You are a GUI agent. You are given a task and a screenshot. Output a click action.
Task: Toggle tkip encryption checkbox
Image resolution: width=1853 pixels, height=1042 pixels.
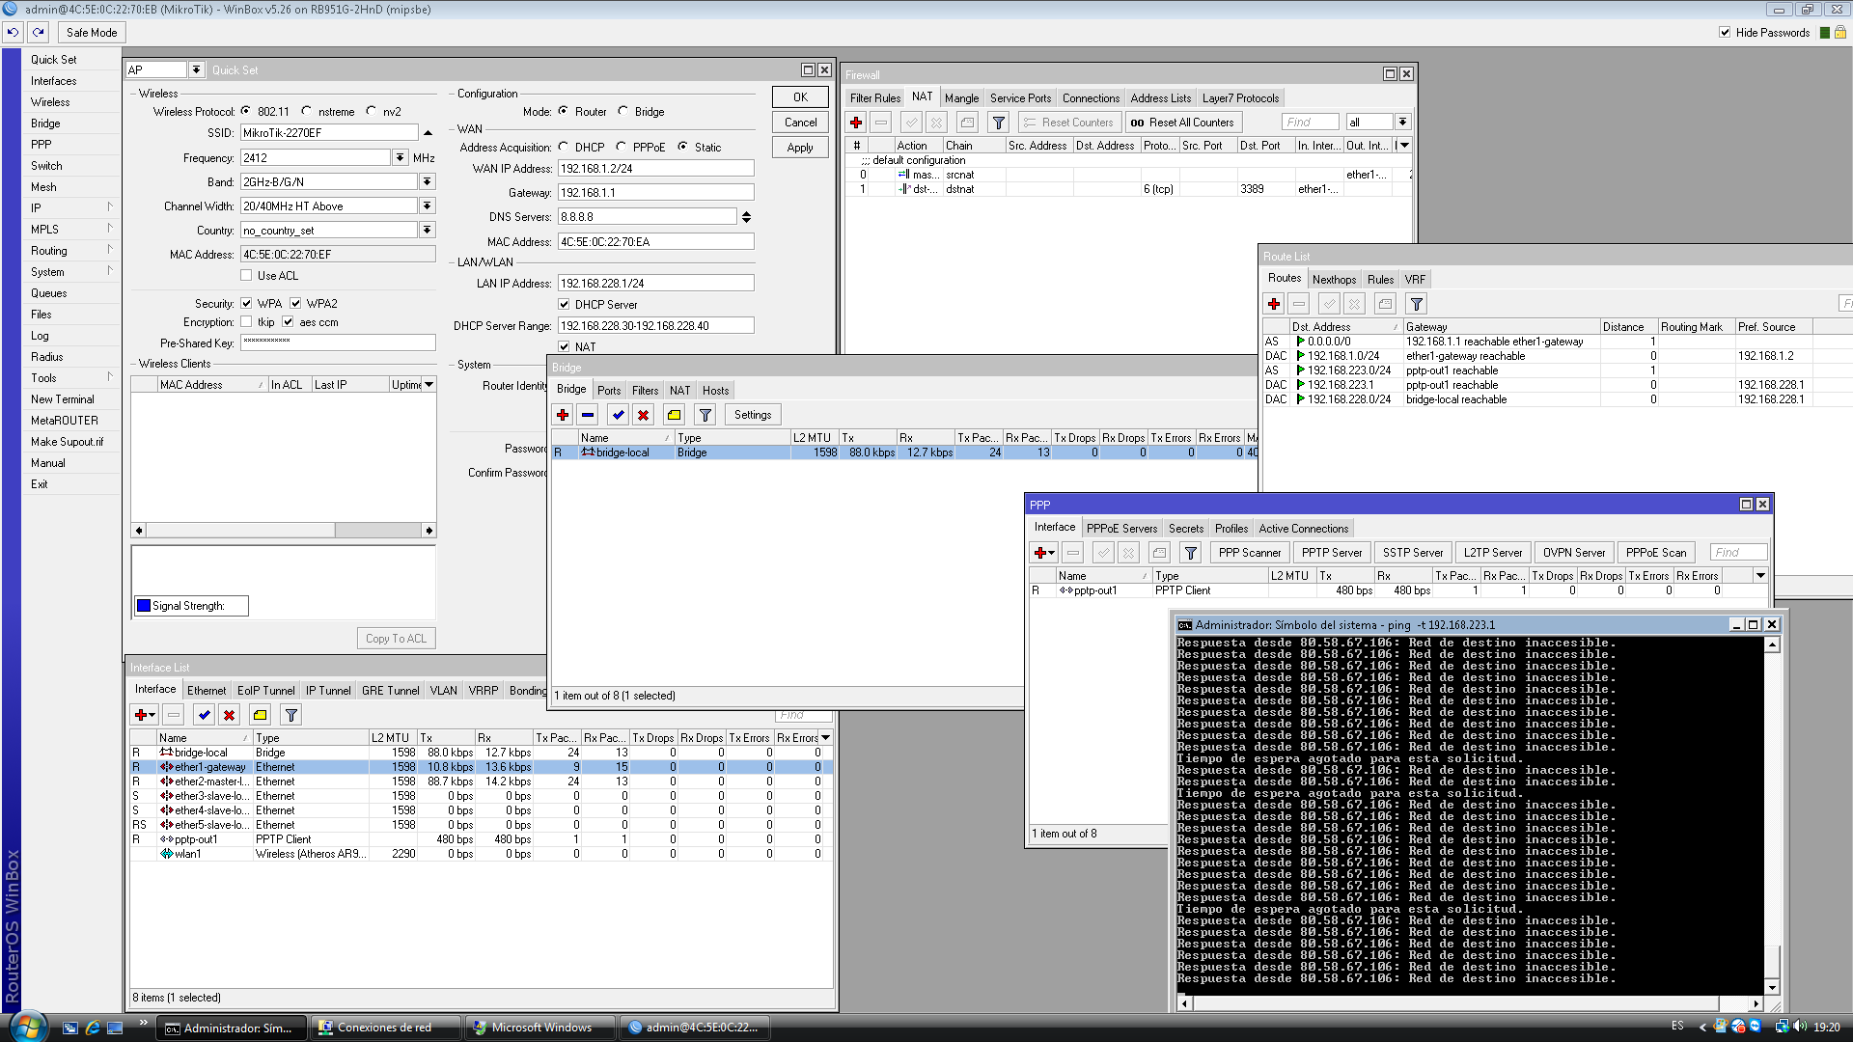click(246, 322)
